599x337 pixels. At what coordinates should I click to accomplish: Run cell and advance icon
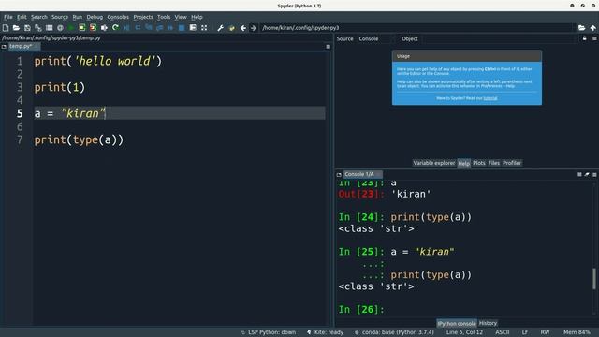pos(93,28)
